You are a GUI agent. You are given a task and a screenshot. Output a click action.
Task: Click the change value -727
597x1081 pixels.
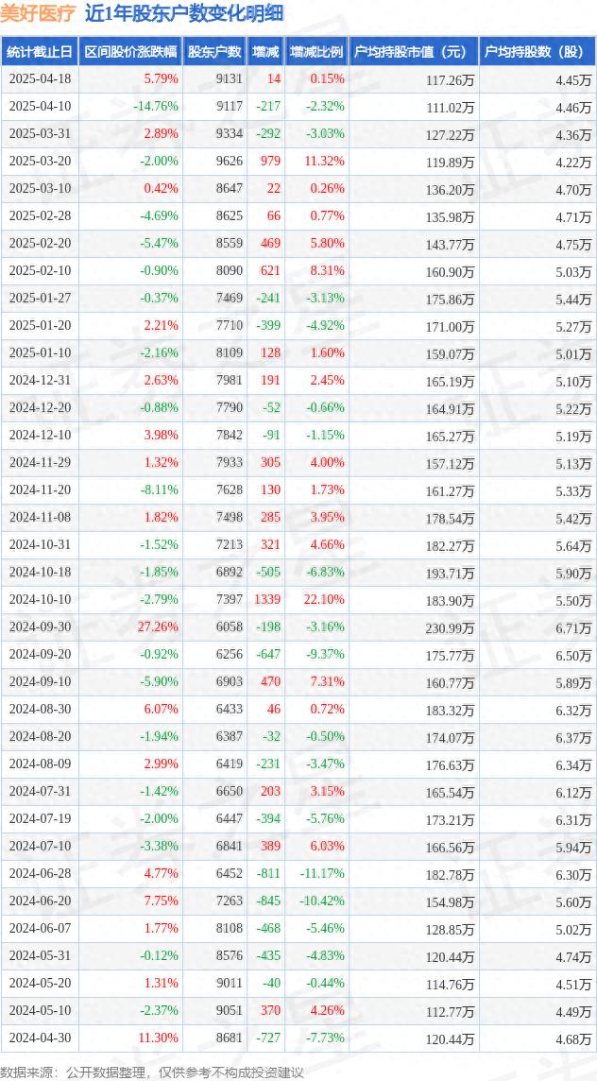(268, 1037)
